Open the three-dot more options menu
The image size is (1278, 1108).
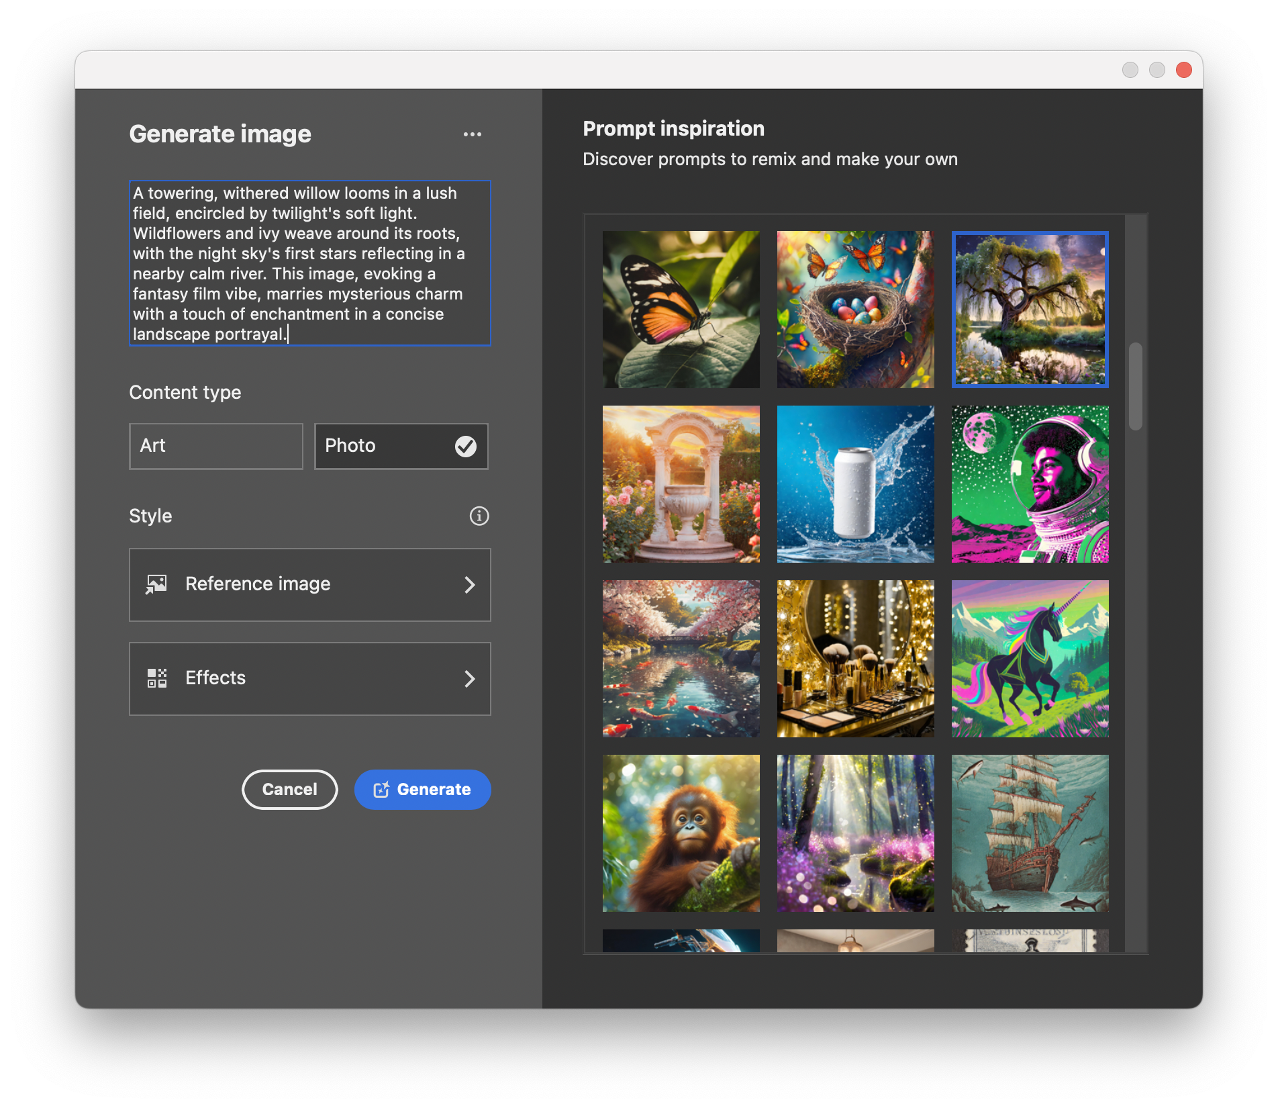pos(473,134)
